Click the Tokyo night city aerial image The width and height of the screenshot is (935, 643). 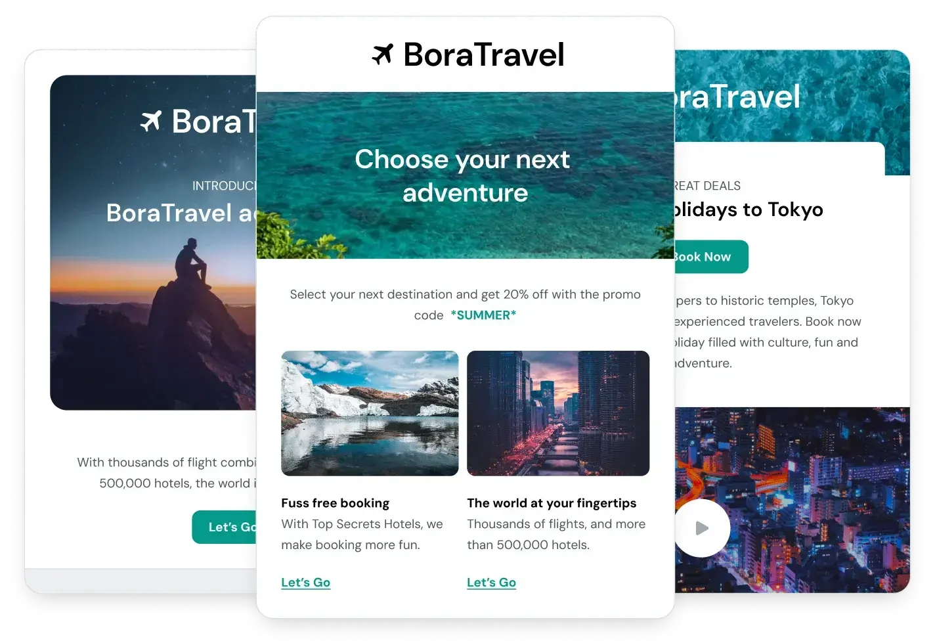(793, 500)
